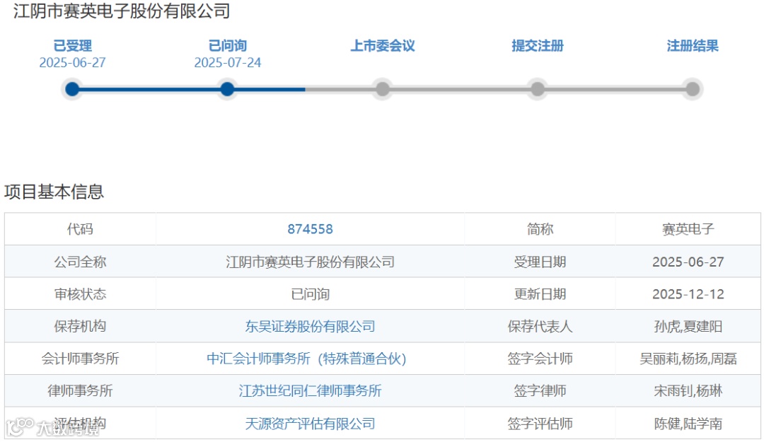Click the 公司全称 label cell
Screen dimensions: 764x442
(x=80, y=262)
